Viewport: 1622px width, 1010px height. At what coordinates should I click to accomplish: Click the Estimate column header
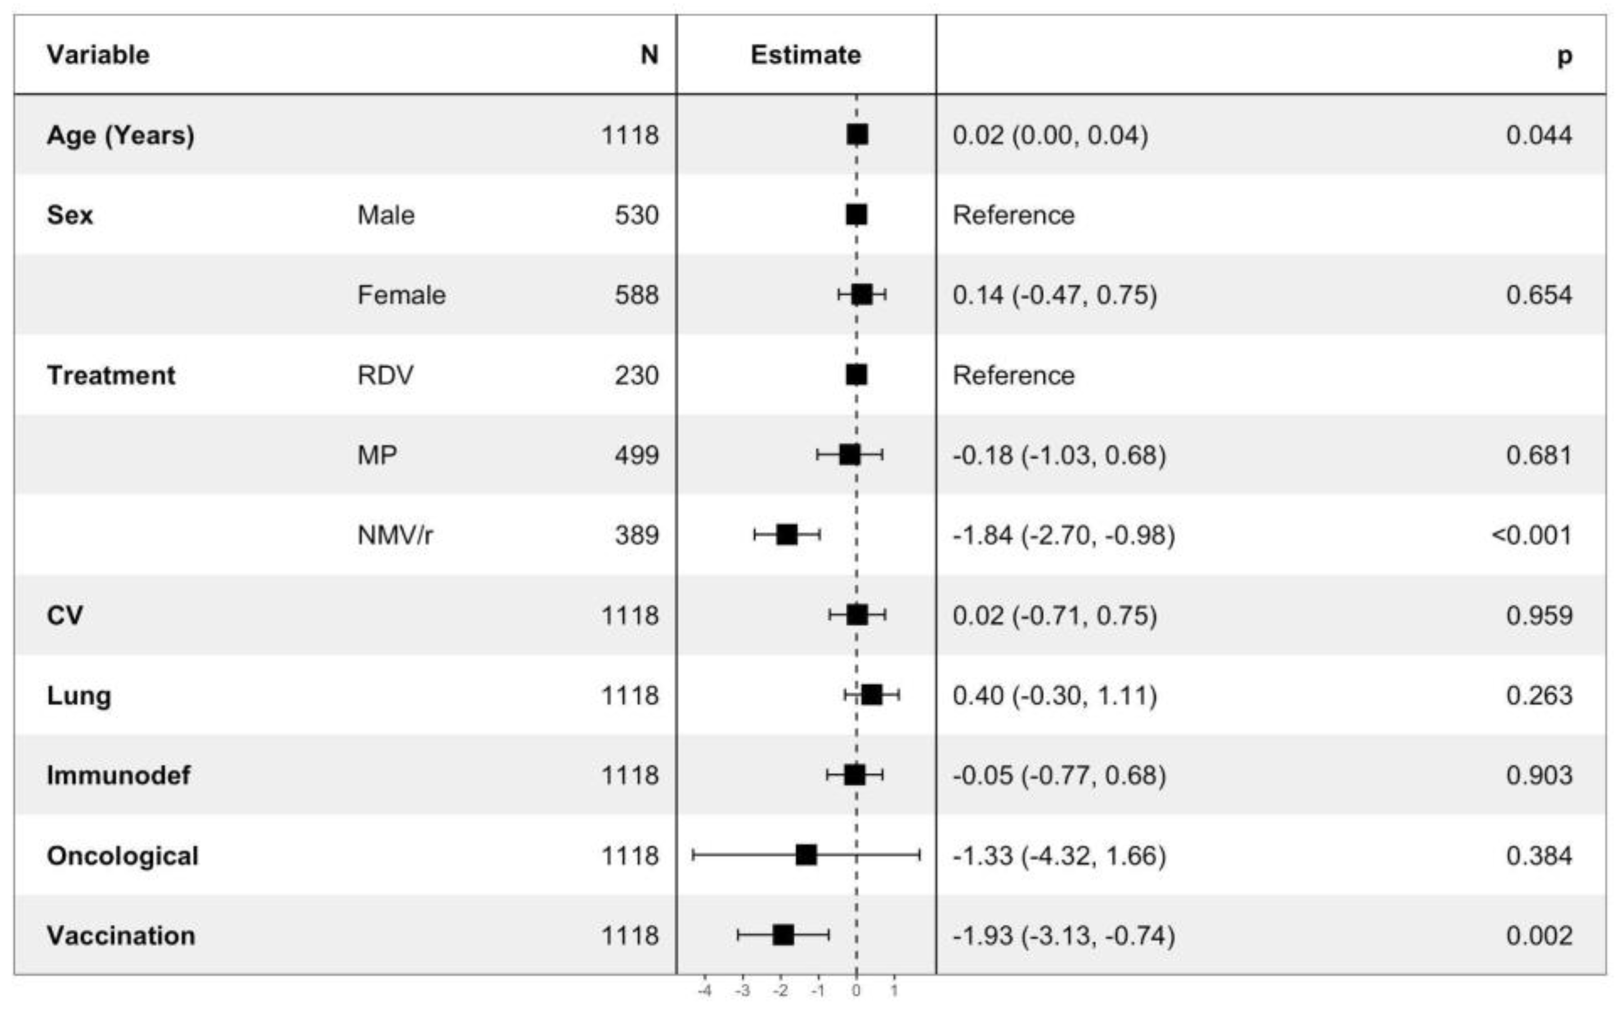point(805,55)
